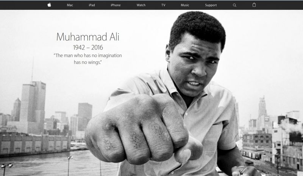This screenshot has width=303, height=176.
Task: Click the "has no wings" quote line
Action: (88, 62)
